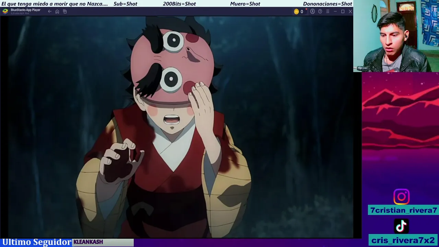Click the BlueStacks App Player title text
The width and height of the screenshot is (439, 247).
pos(25,10)
